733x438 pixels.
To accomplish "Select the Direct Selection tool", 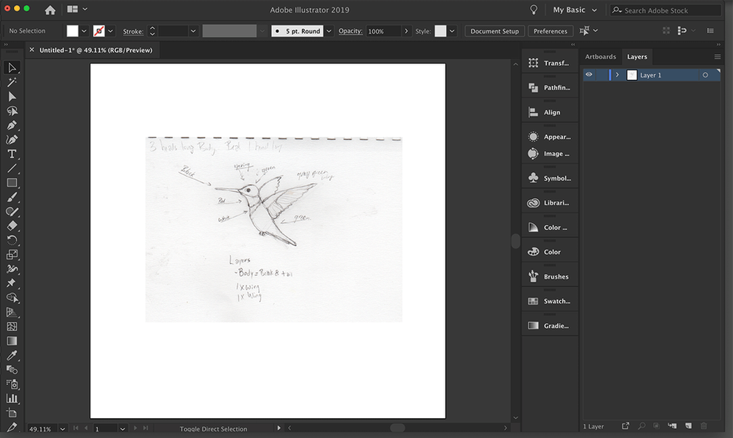I will pos(12,97).
